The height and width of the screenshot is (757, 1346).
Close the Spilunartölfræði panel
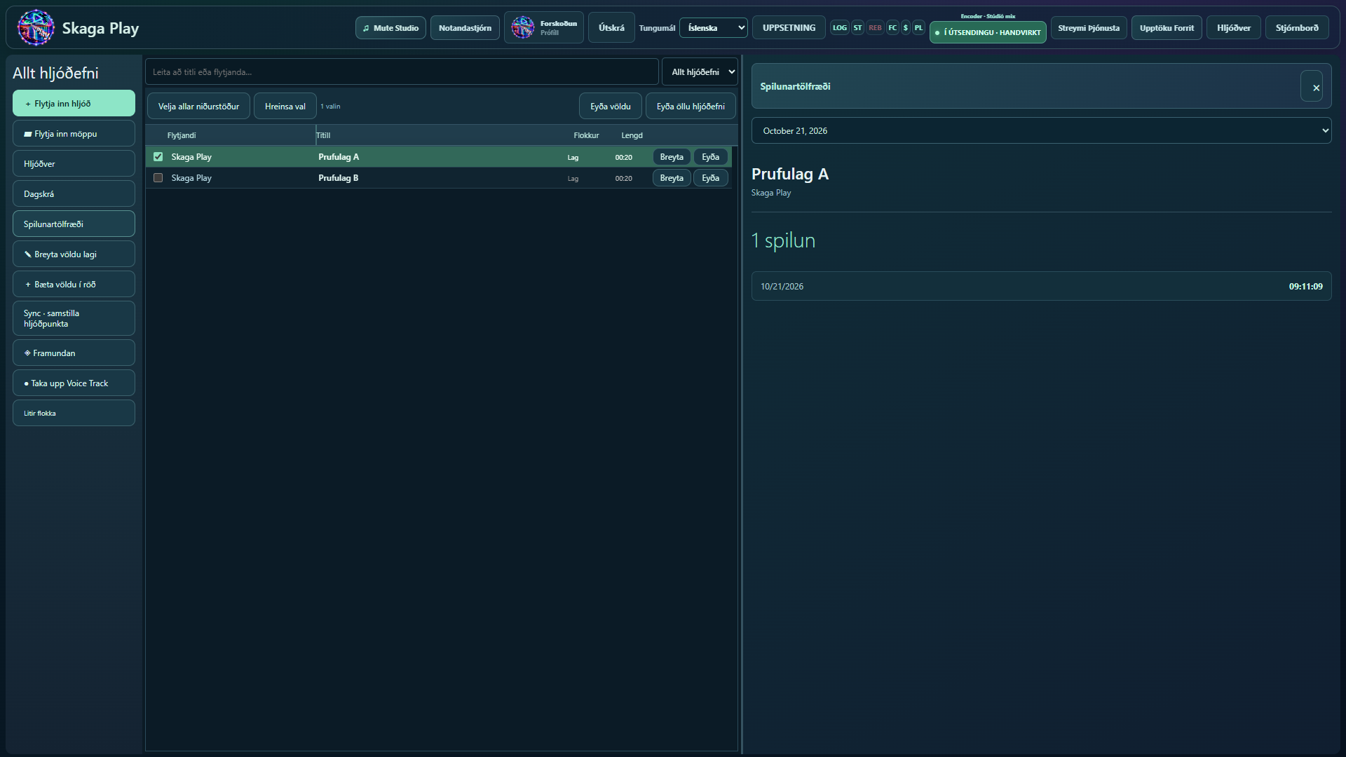coord(1312,86)
